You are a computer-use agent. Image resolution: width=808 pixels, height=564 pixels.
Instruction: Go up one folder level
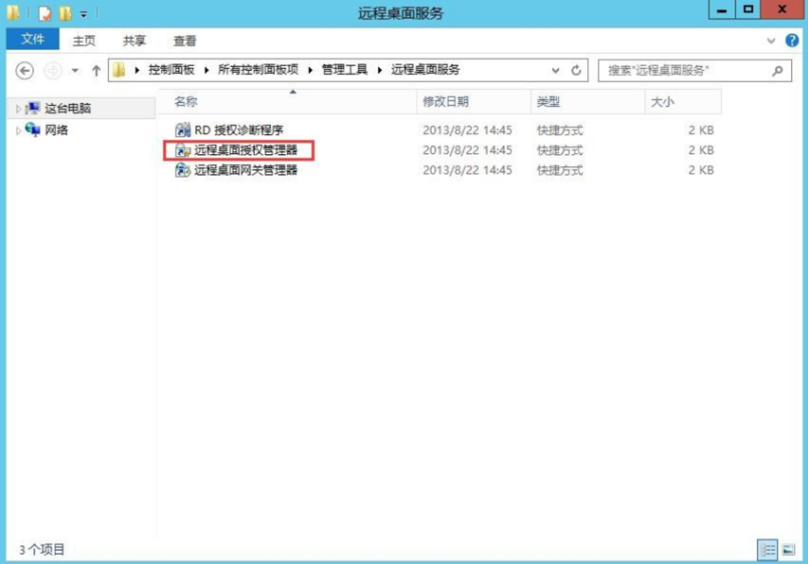96,71
